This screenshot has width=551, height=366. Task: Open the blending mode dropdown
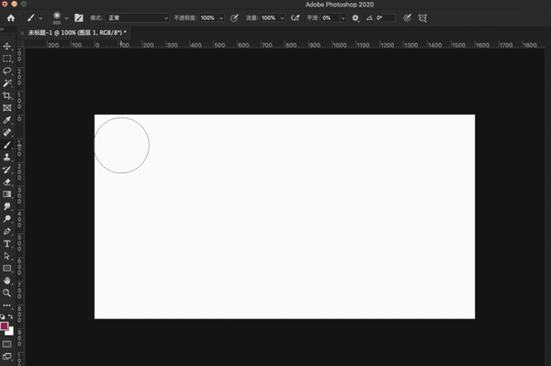click(138, 18)
